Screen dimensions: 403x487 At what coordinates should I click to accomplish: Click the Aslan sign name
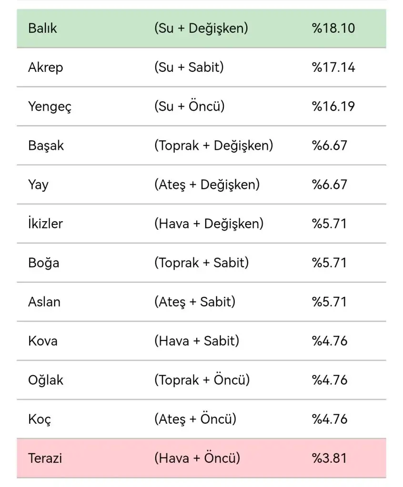44,302
